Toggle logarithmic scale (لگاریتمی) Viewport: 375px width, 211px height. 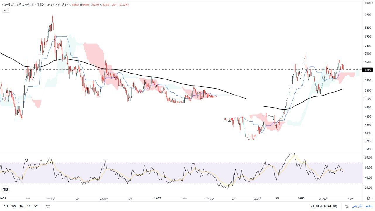tap(357, 206)
